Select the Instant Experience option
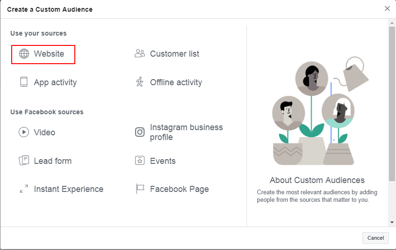Viewport: 396px width, 250px height. 69,189
